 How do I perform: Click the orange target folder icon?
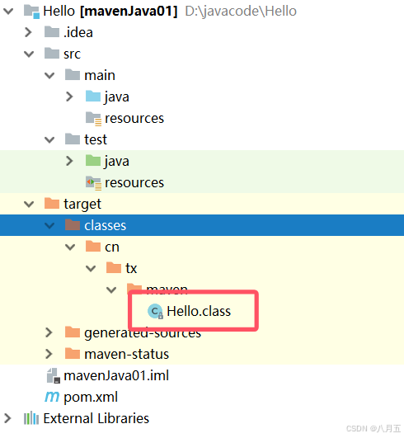click(52, 203)
